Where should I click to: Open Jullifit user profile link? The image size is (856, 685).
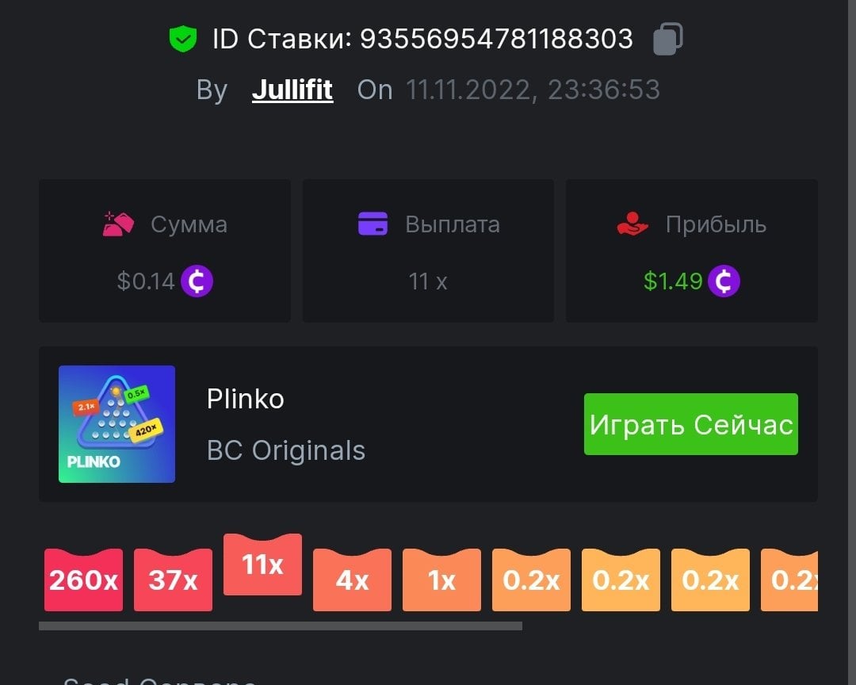tap(292, 90)
